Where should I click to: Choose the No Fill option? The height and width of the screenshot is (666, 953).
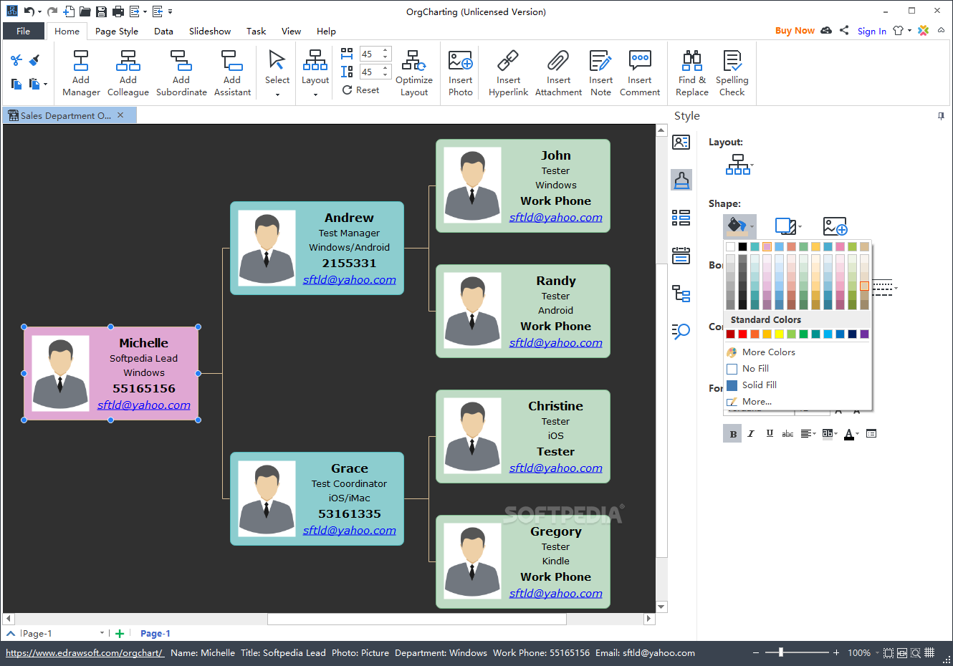755,369
